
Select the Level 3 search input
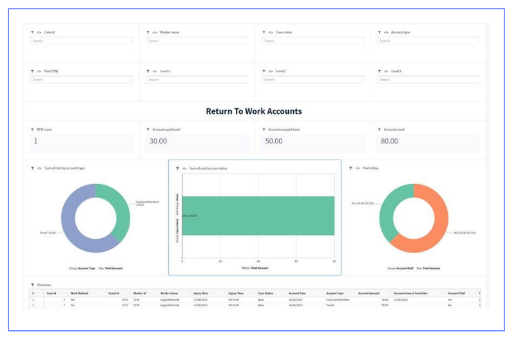click(428, 80)
